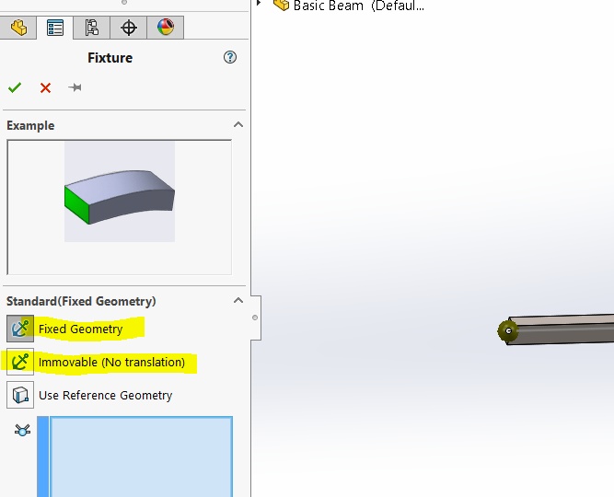Select the Fixed Geometry fixture icon
614x497 pixels.
click(20, 329)
